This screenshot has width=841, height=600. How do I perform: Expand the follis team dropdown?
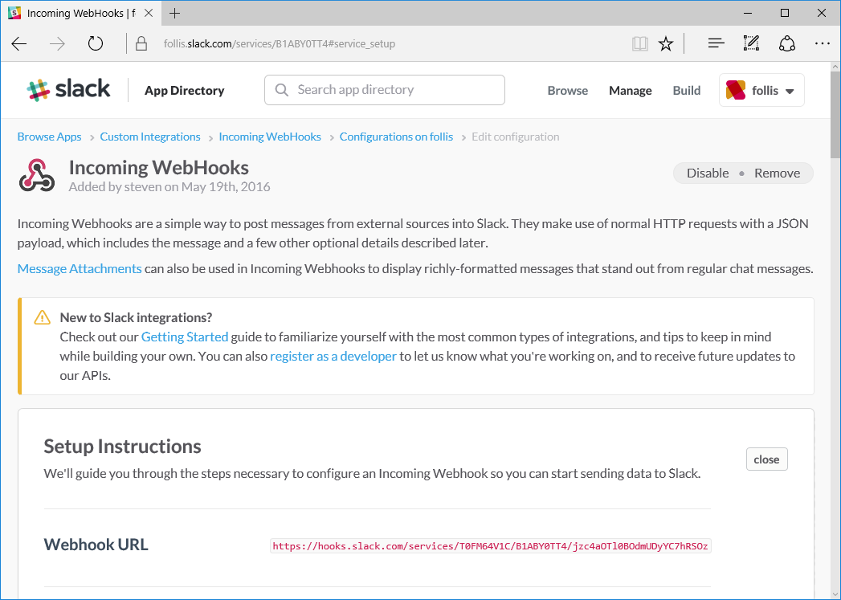(761, 90)
